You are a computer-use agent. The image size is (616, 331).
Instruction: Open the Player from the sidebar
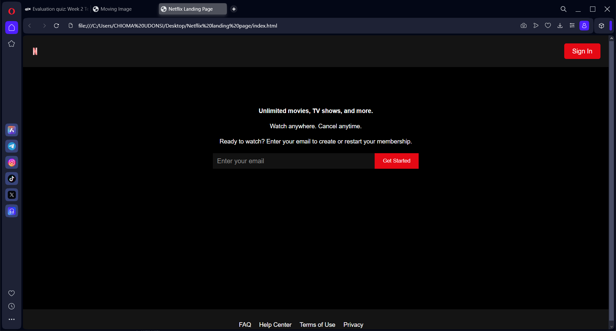[11, 211]
